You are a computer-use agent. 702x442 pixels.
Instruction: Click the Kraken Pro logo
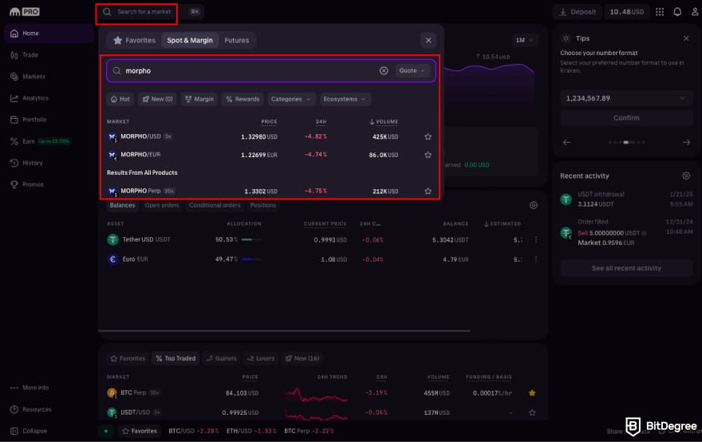tap(25, 12)
